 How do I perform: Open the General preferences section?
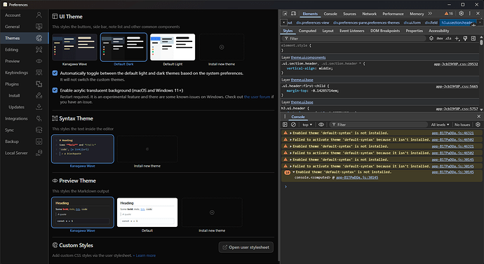point(24,27)
